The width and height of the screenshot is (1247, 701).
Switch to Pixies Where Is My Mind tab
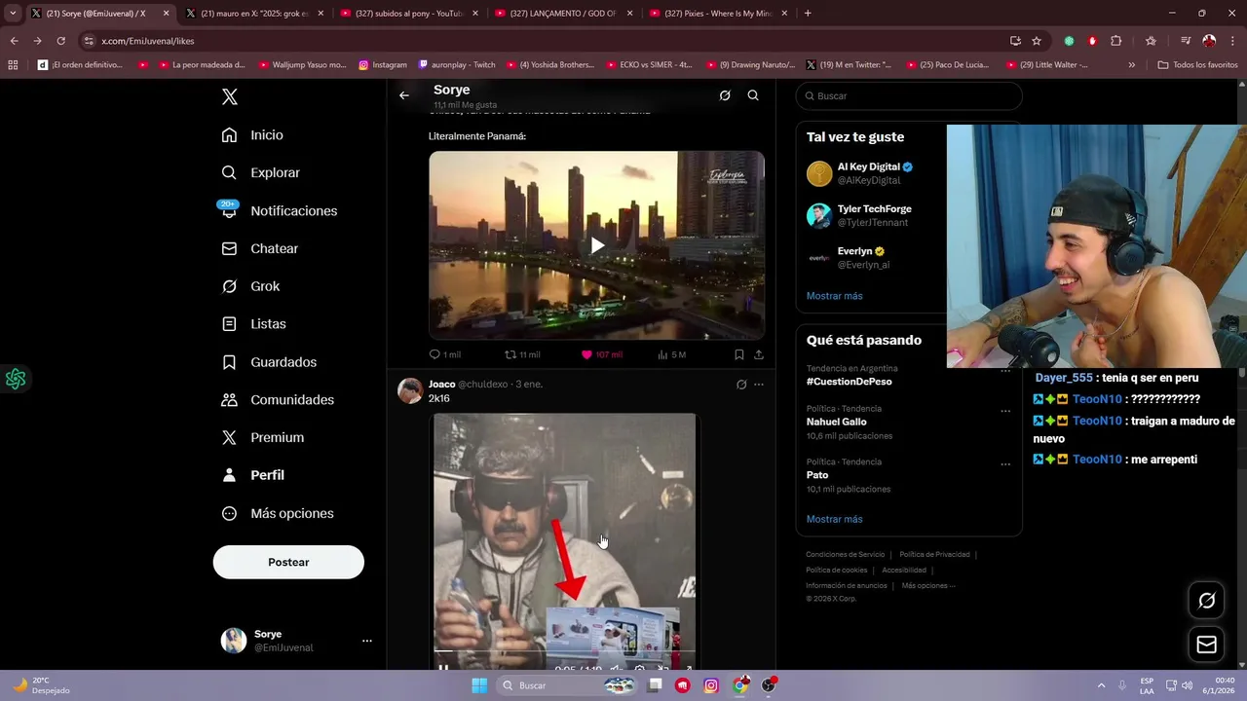pos(719,14)
